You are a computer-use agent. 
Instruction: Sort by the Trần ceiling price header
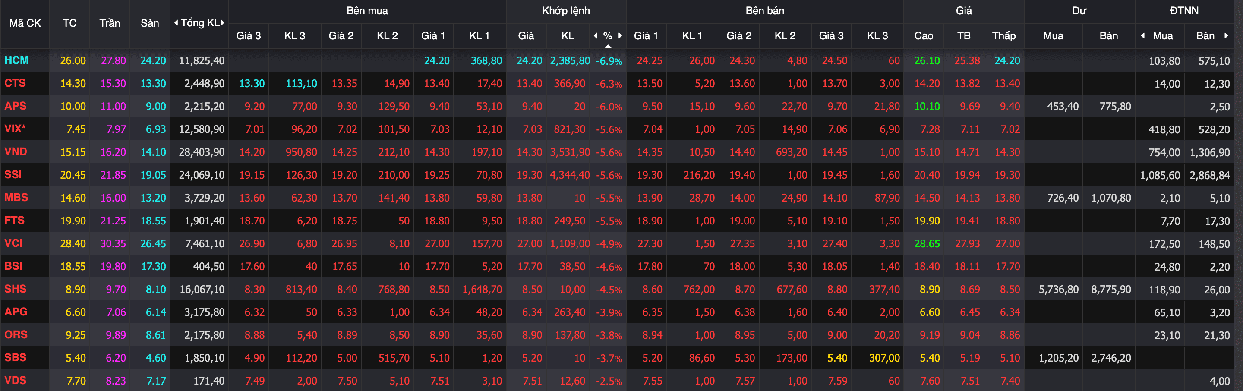pos(110,23)
